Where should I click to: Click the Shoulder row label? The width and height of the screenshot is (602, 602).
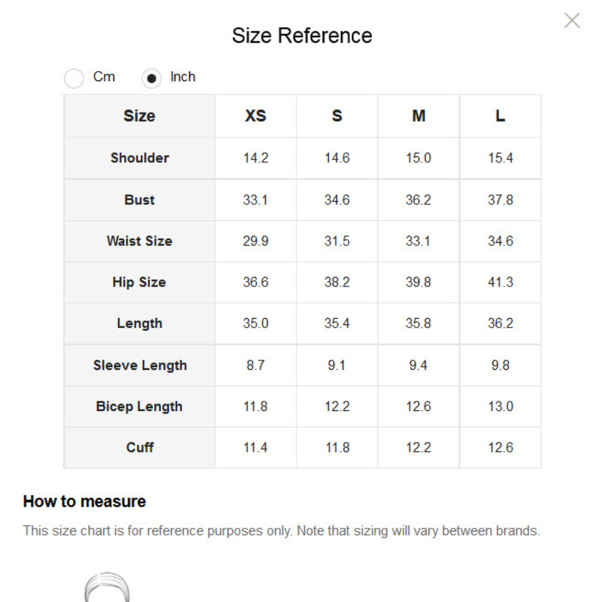[140, 158]
